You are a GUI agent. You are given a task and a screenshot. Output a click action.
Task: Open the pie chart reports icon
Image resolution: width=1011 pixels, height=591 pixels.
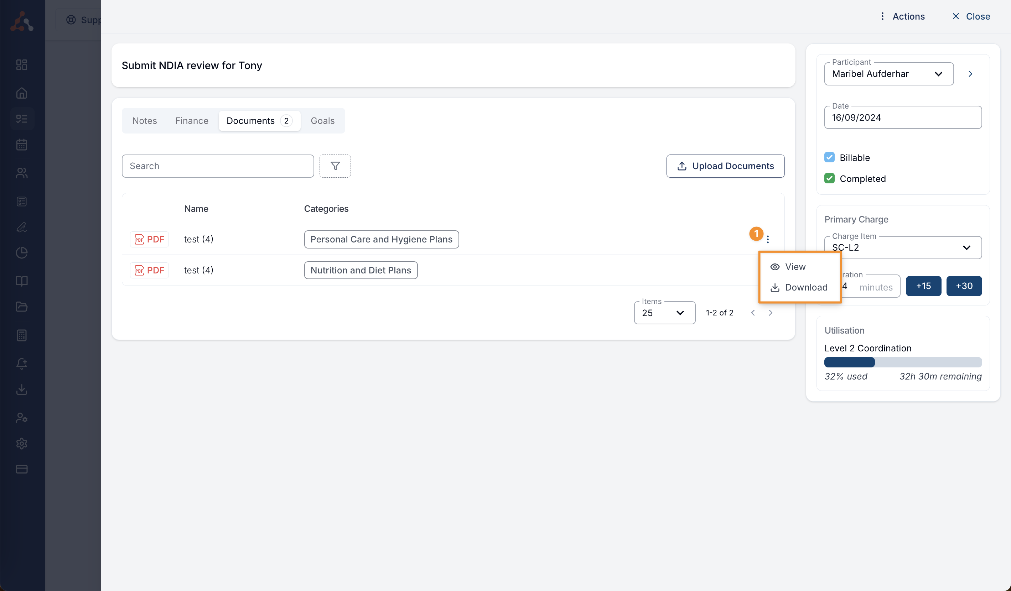(22, 252)
